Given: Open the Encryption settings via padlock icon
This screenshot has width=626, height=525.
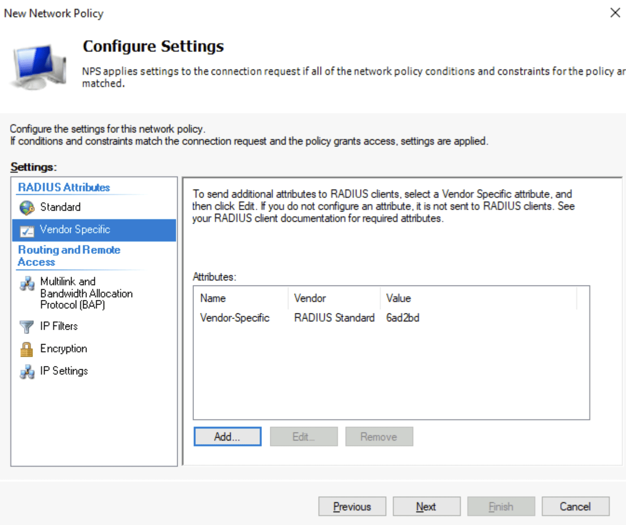Looking at the screenshot, I should 27,348.
